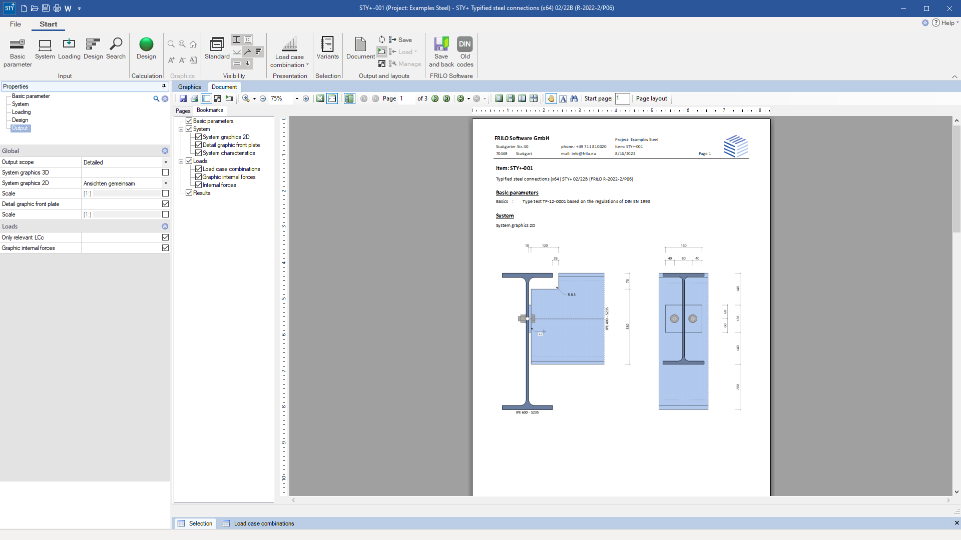Collapse the ribbon with chevron
Screen dimensions: 961x540
click(x=954, y=76)
